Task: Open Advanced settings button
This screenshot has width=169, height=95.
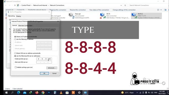Action: click(x=52, y=68)
